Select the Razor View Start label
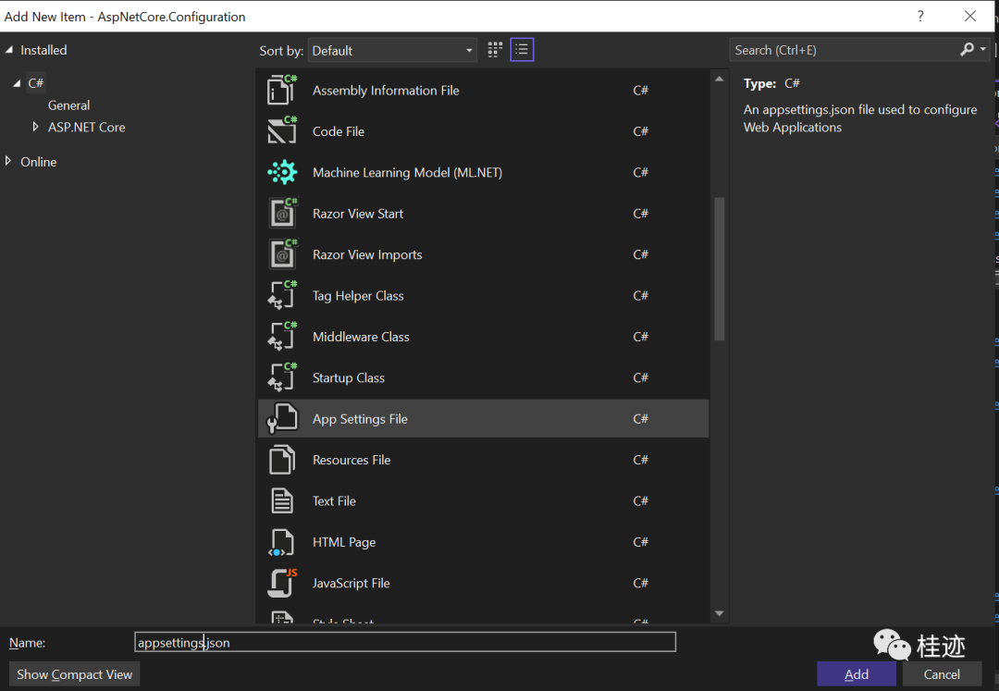999x691 pixels. 357,214
